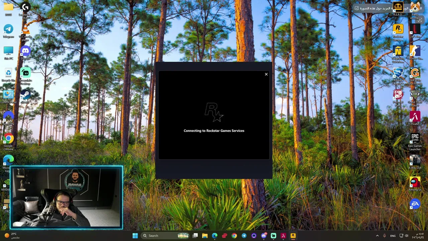Viewport: 428px width, 241px height.
Task: Open VLC media player shortcut
Action: pos(25,33)
